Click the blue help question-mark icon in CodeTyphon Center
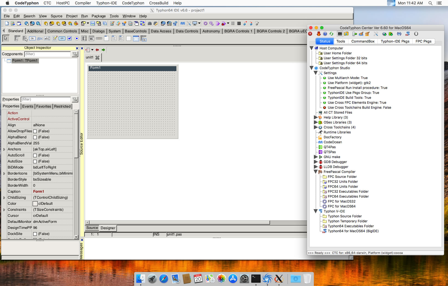The image size is (448, 286). click(x=325, y=34)
